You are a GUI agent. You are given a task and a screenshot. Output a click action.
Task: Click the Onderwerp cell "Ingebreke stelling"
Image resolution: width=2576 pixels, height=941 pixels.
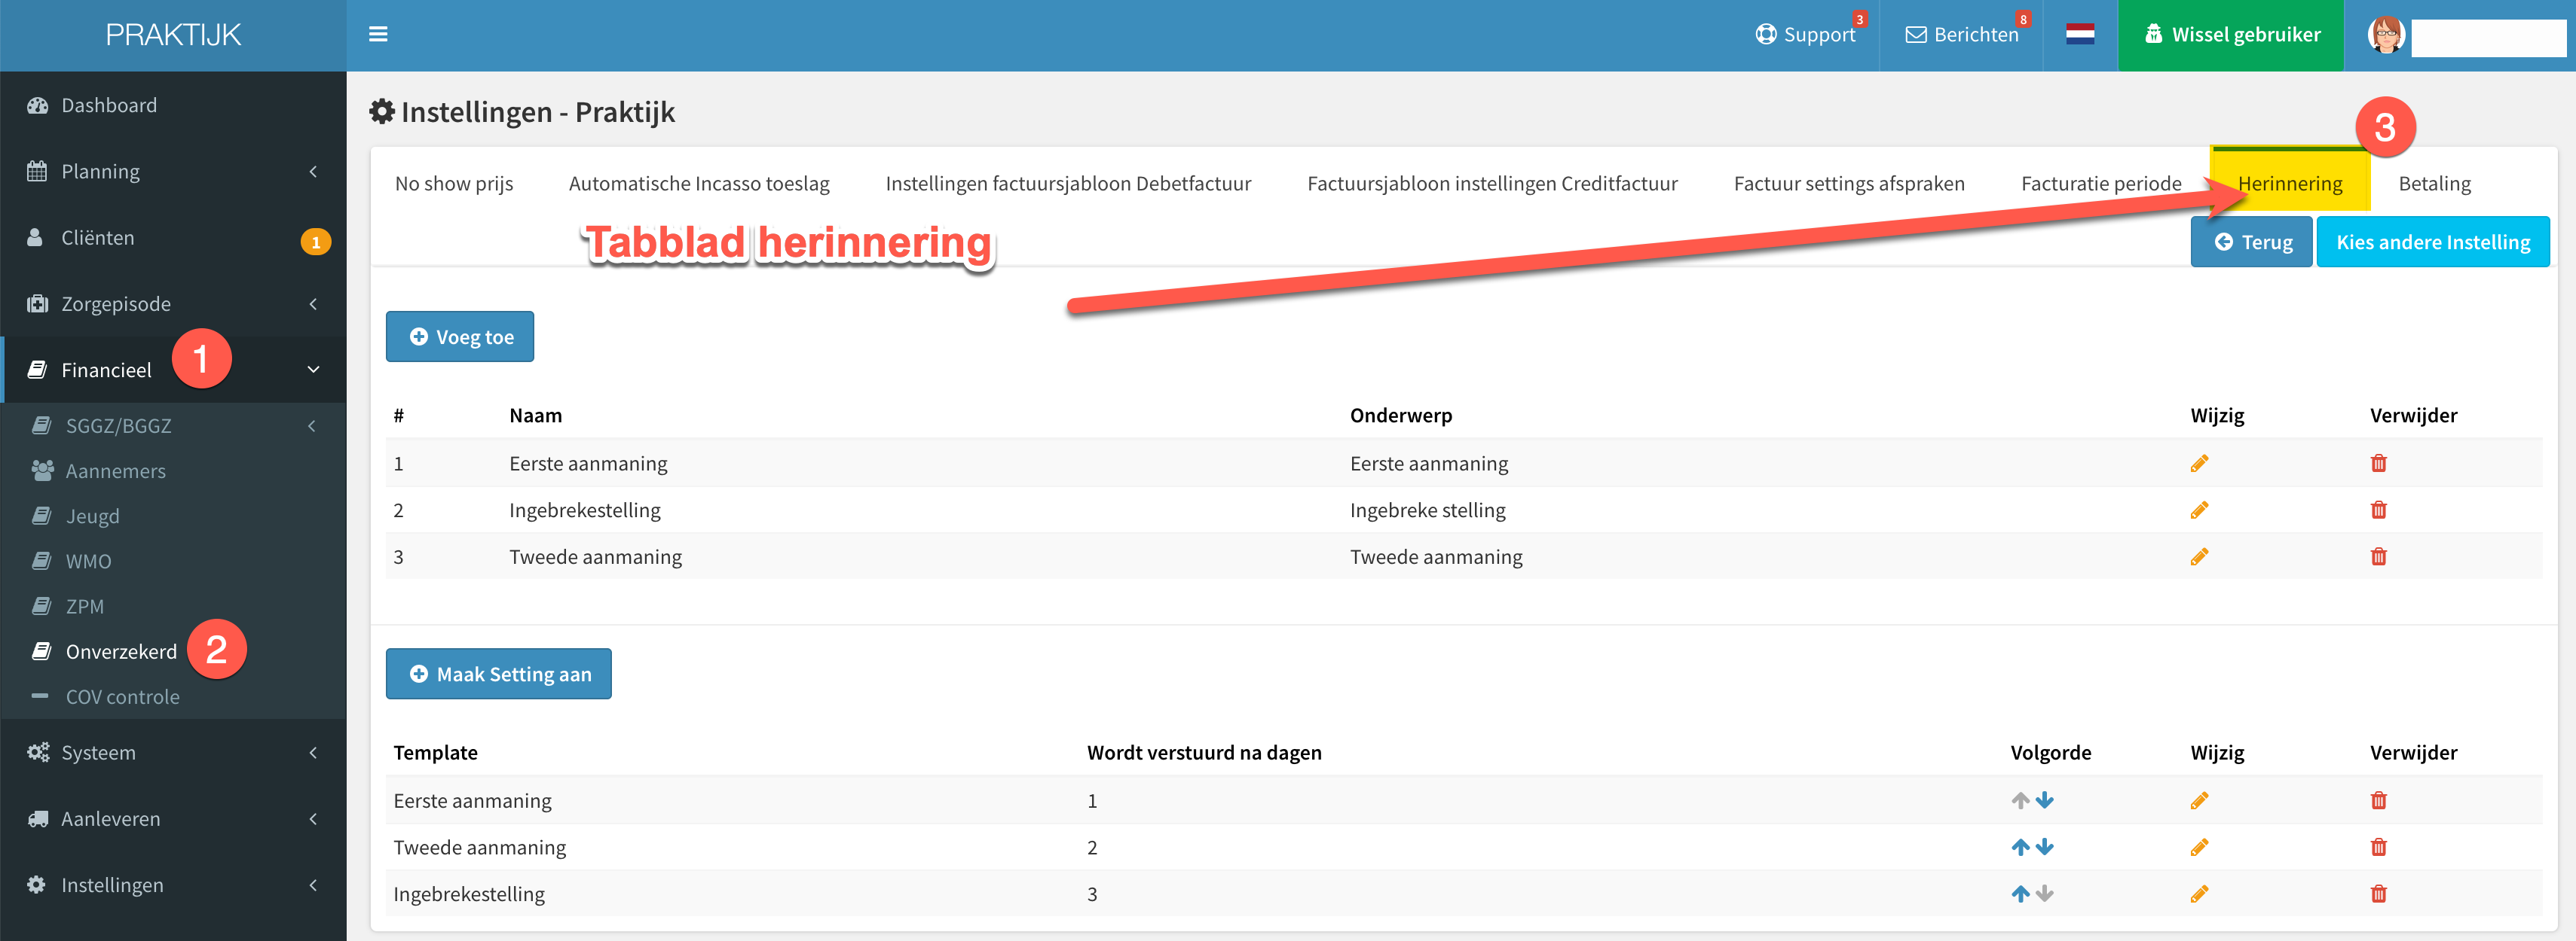(x=1427, y=510)
